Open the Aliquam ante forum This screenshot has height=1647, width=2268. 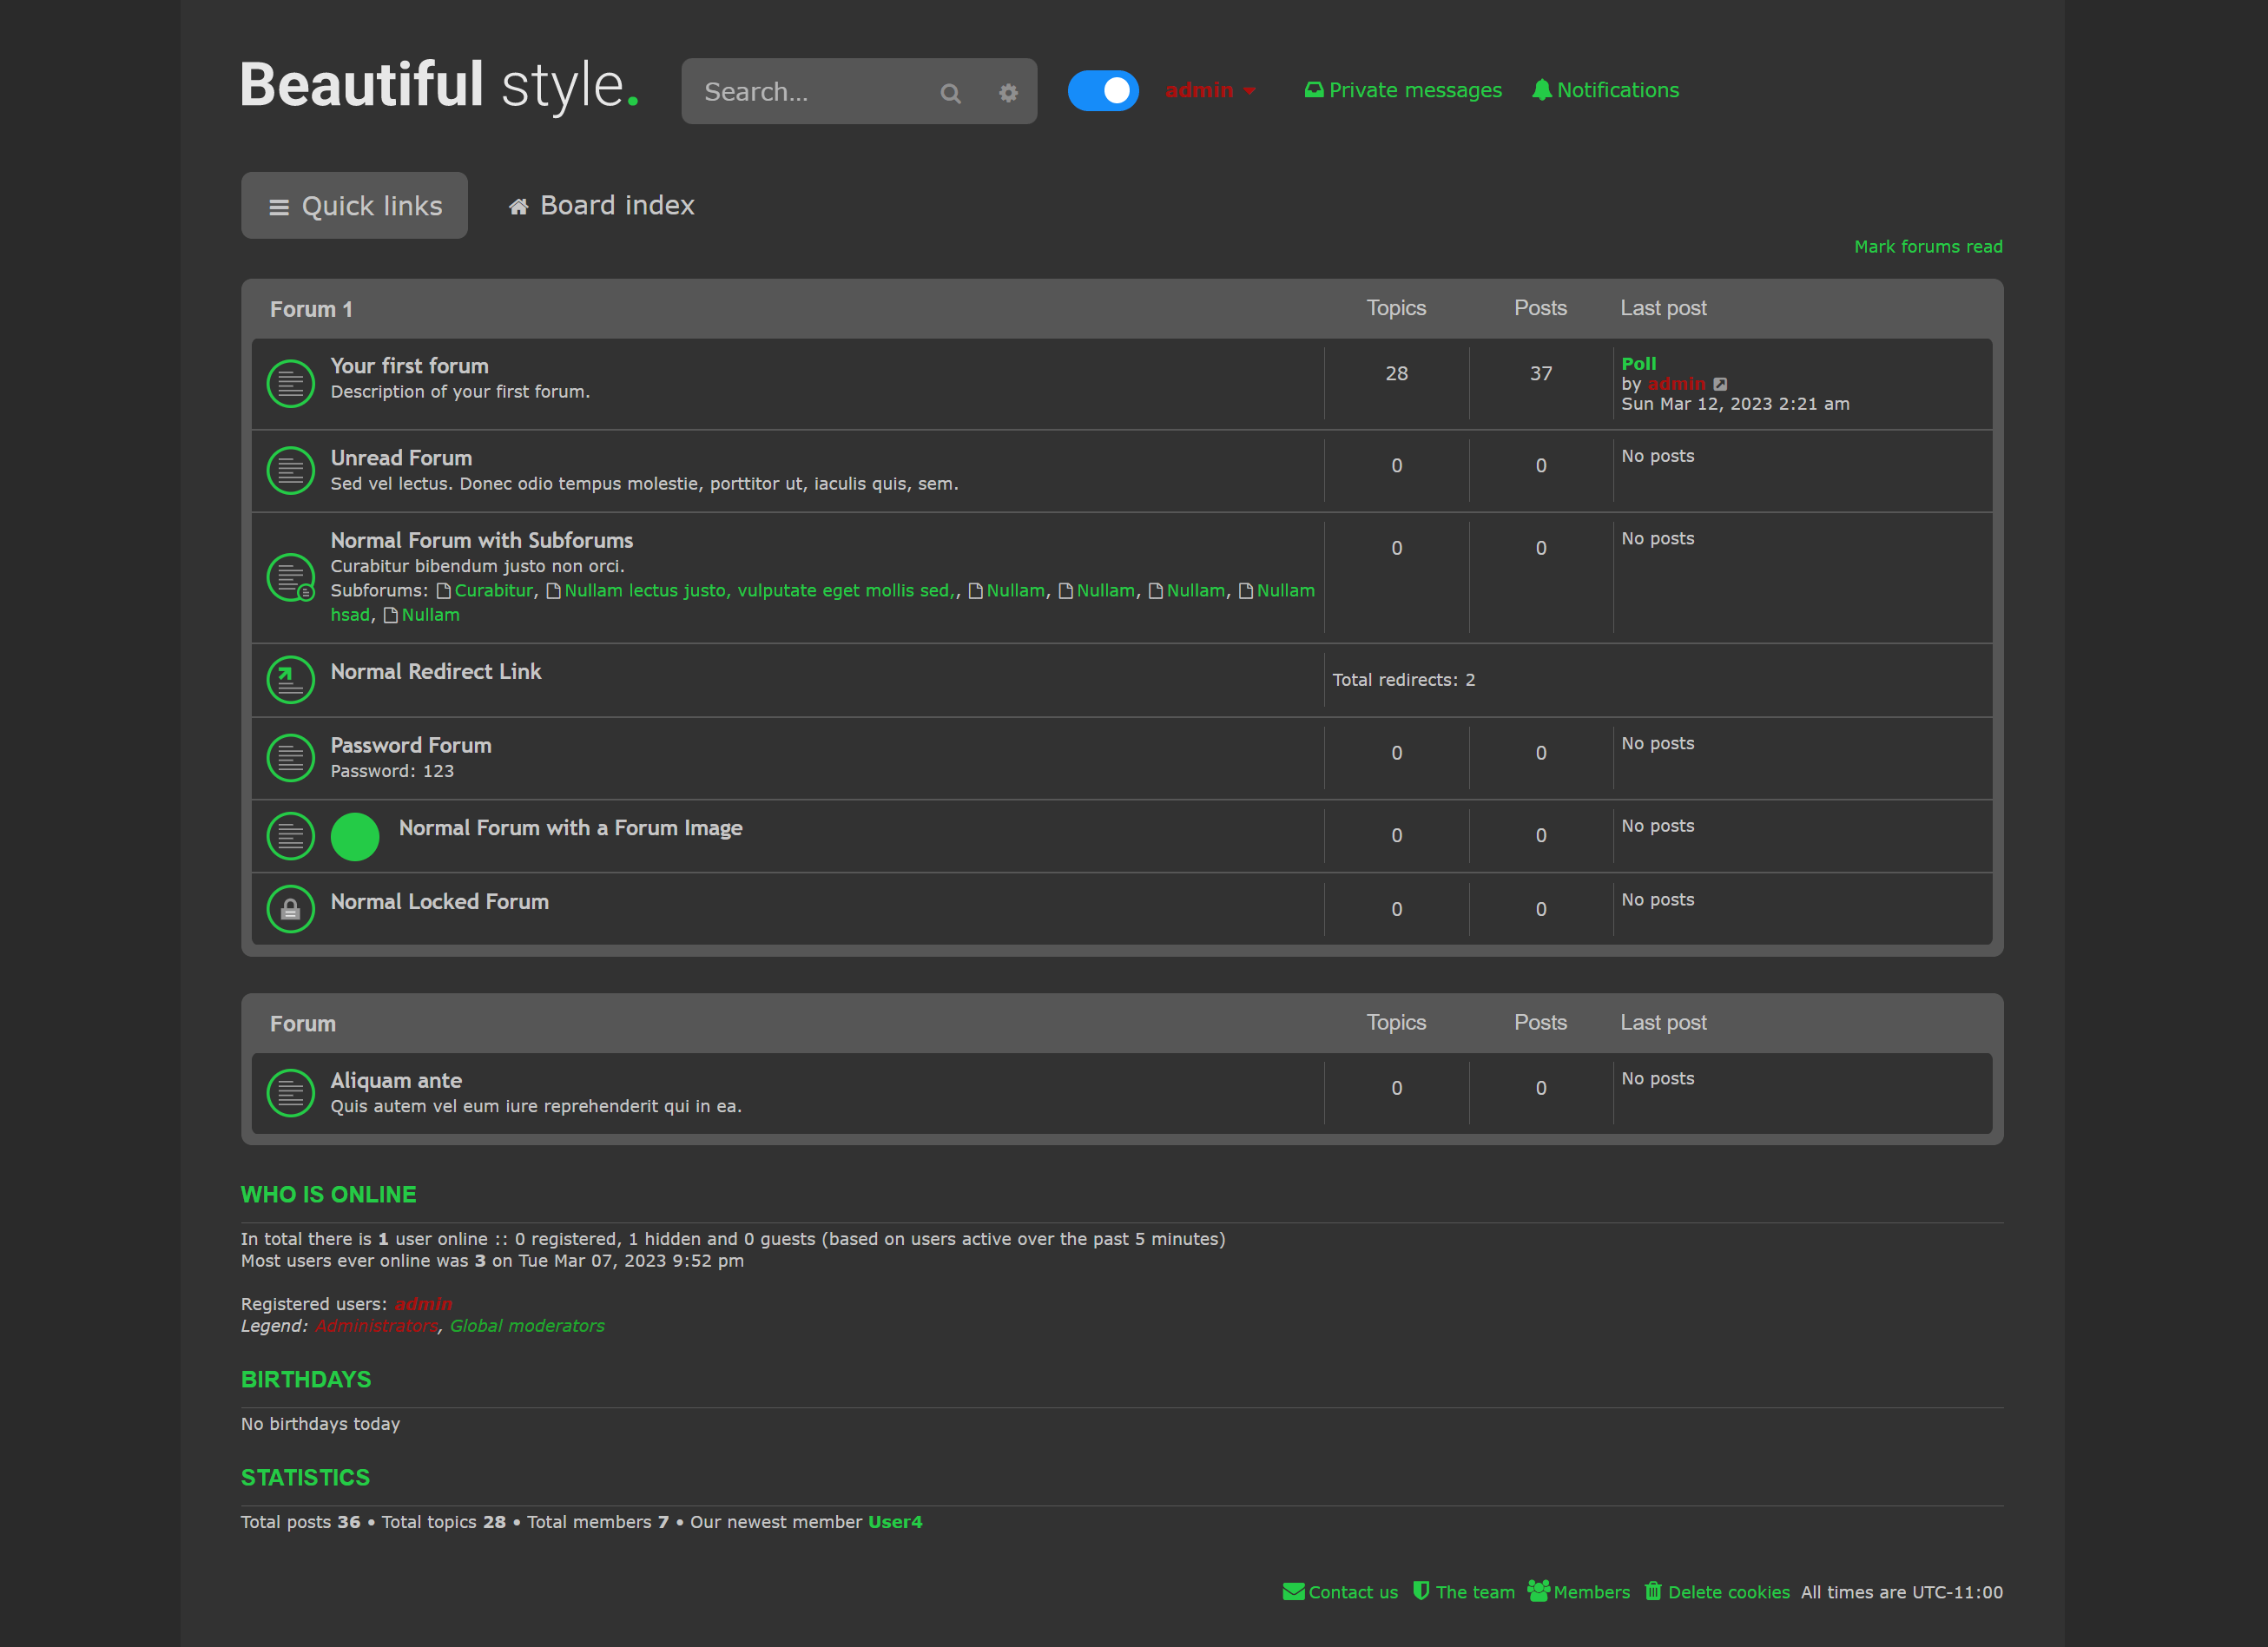pyautogui.click(x=396, y=1081)
